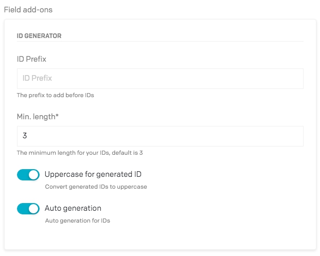Click the divider line under ID GENERATOR
Viewport: 320px width, 256px height.
point(160,41)
